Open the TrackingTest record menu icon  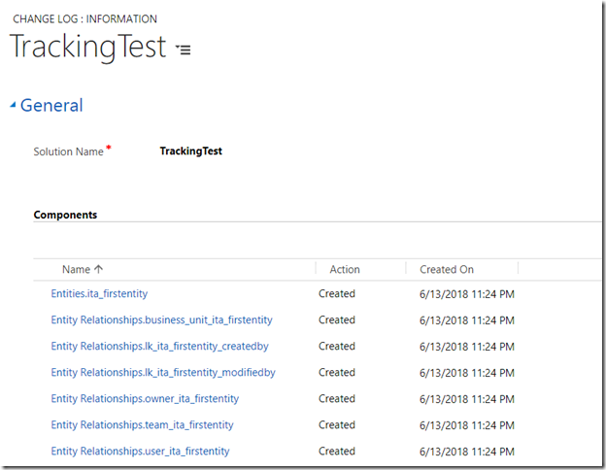(x=184, y=50)
